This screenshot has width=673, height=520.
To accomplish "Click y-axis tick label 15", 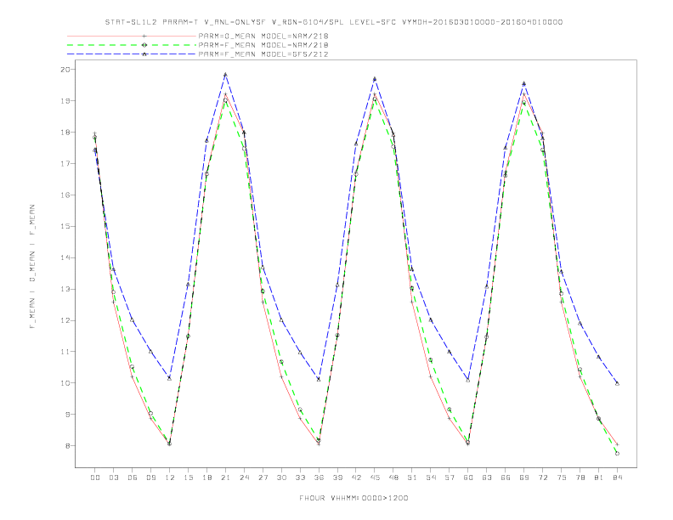I will 66,226.
